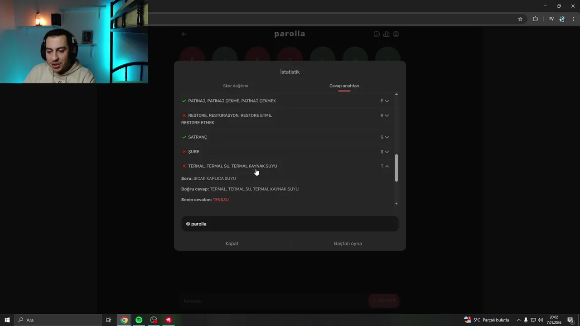Click the dimmed red GÖNDER button
The height and width of the screenshot is (326, 580).
pos(384,301)
